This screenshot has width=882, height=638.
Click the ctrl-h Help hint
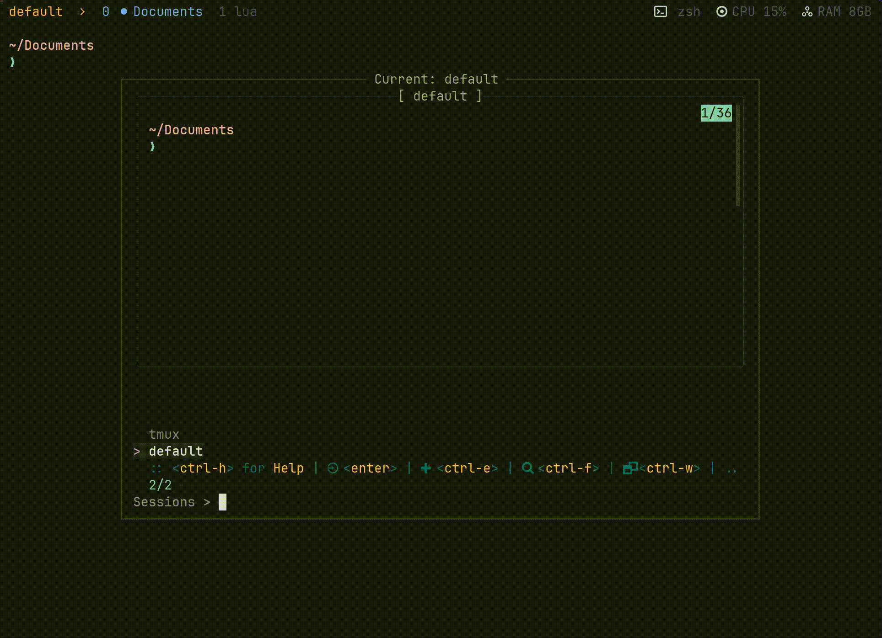[x=238, y=468]
